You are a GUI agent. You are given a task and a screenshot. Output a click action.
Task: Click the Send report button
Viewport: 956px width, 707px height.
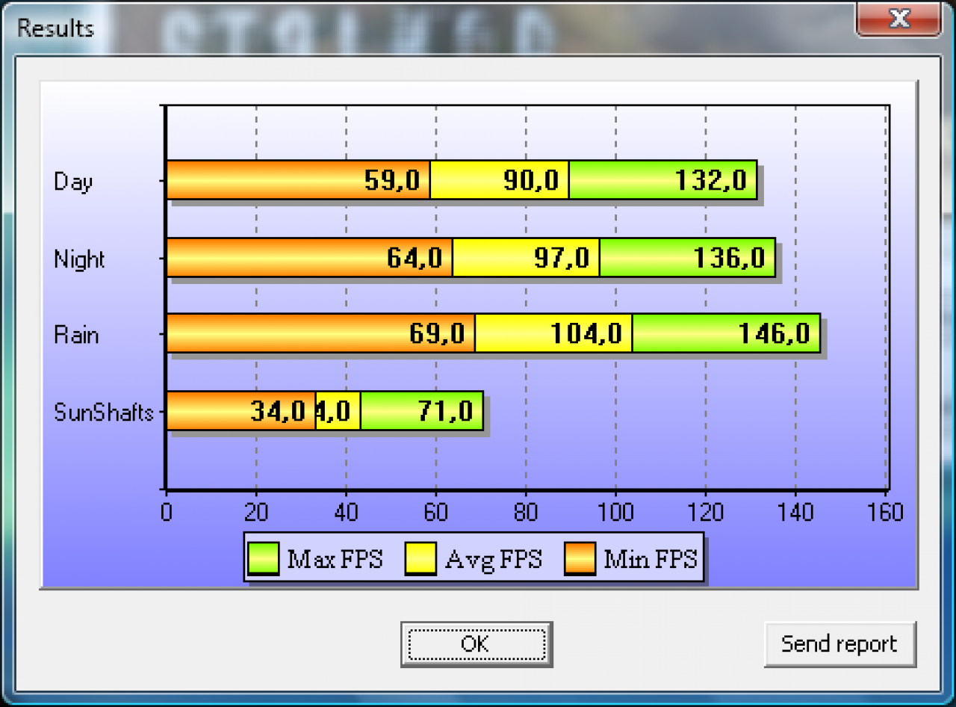pyautogui.click(x=839, y=643)
